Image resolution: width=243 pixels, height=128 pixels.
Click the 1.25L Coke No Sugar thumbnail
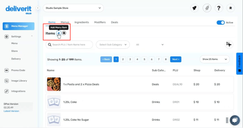coord(54,120)
